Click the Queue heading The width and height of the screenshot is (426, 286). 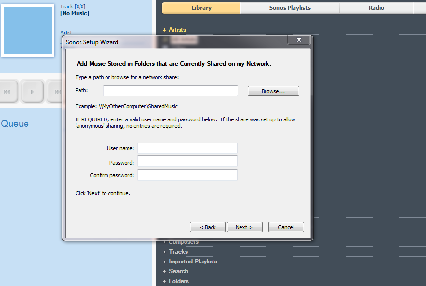click(15, 123)
